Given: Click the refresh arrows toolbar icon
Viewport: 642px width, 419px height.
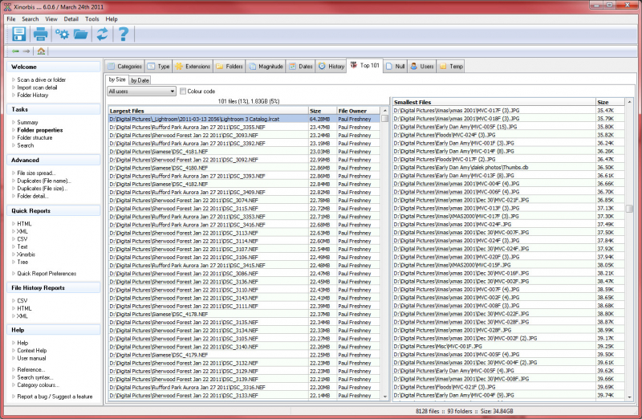Looking at the screenshot, I should pos(102,34).
